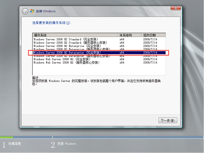Click the Windows flag logo icon

pyautogui.click(x=32, y=11)
